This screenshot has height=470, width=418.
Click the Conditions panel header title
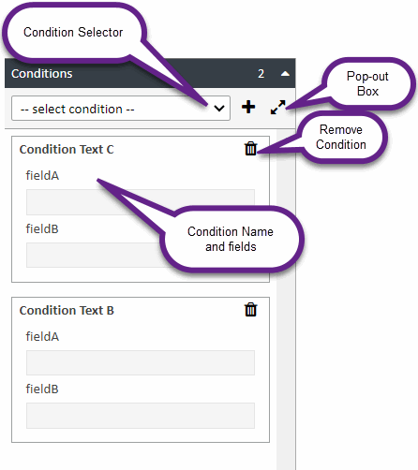(42, 74)
